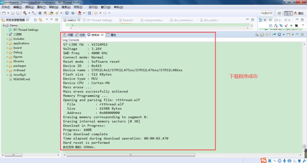307x163 pixels.
Task: Open dropdown beside the rocket icon
Action: tap(61, 13)
